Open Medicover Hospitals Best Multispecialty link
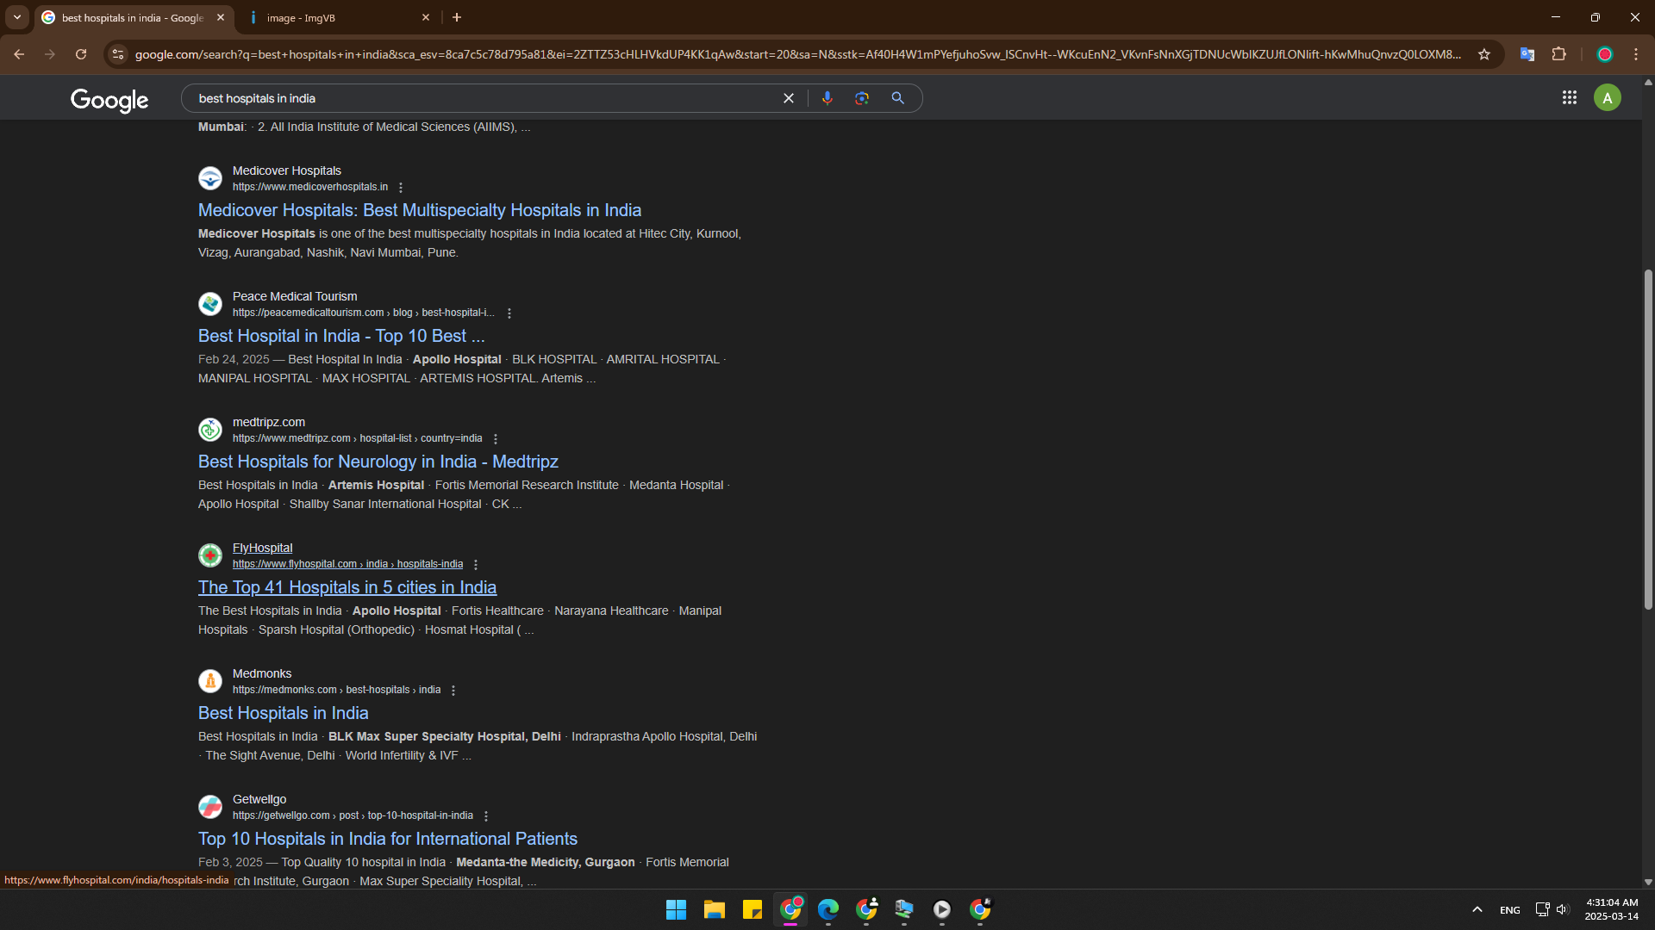The image size is (1655, 930). [x=420, y=210]
